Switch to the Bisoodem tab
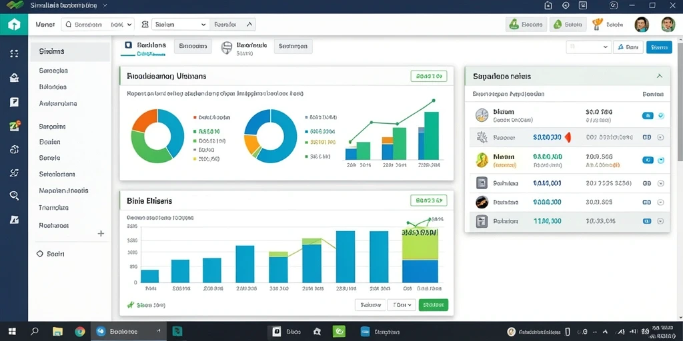The image size is (683, 341). pyautogui.click(x=193, y=46)
